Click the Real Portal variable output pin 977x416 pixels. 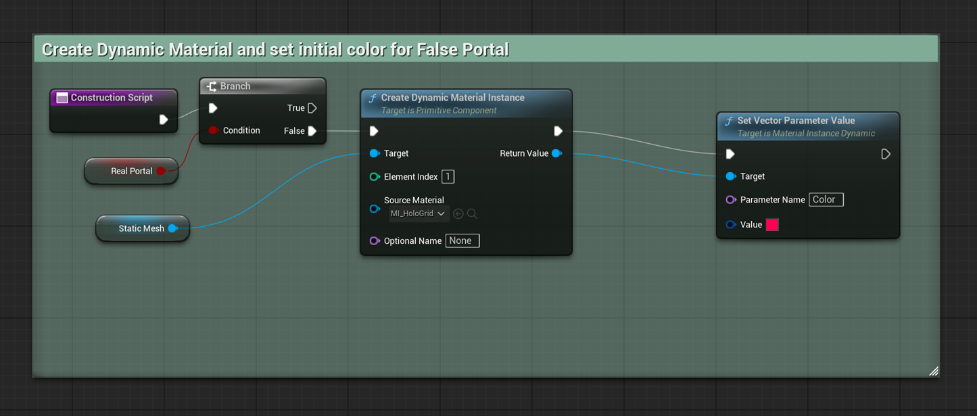161,171
